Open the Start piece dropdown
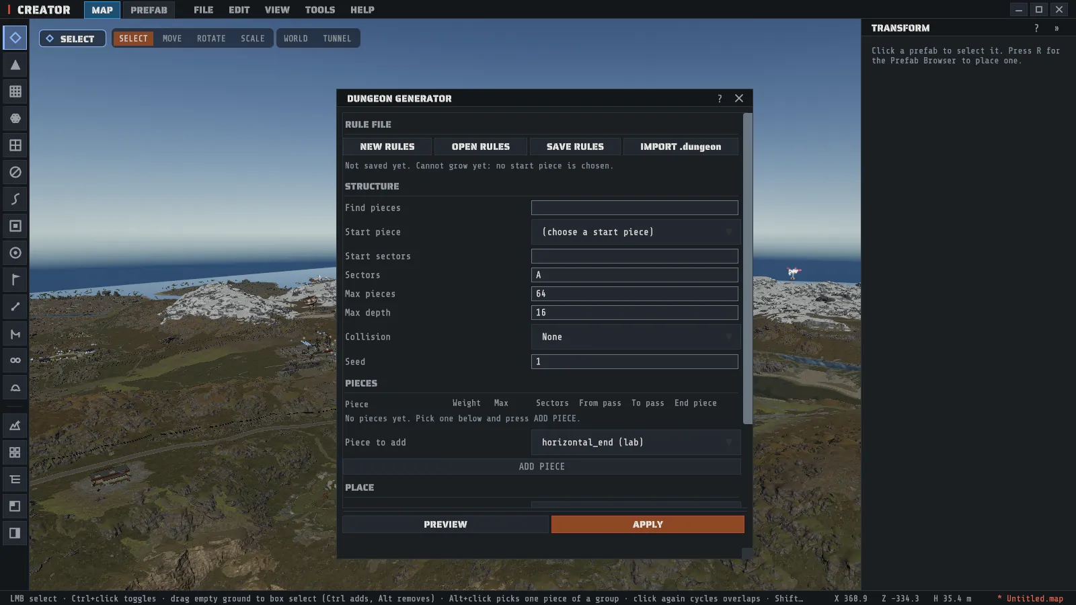The width and height of the screenshot is (1076, 605). click(636, 232)
